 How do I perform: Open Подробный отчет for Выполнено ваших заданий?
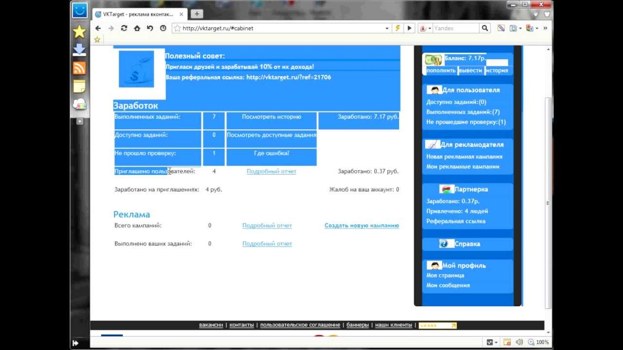(x=267, y=244)
